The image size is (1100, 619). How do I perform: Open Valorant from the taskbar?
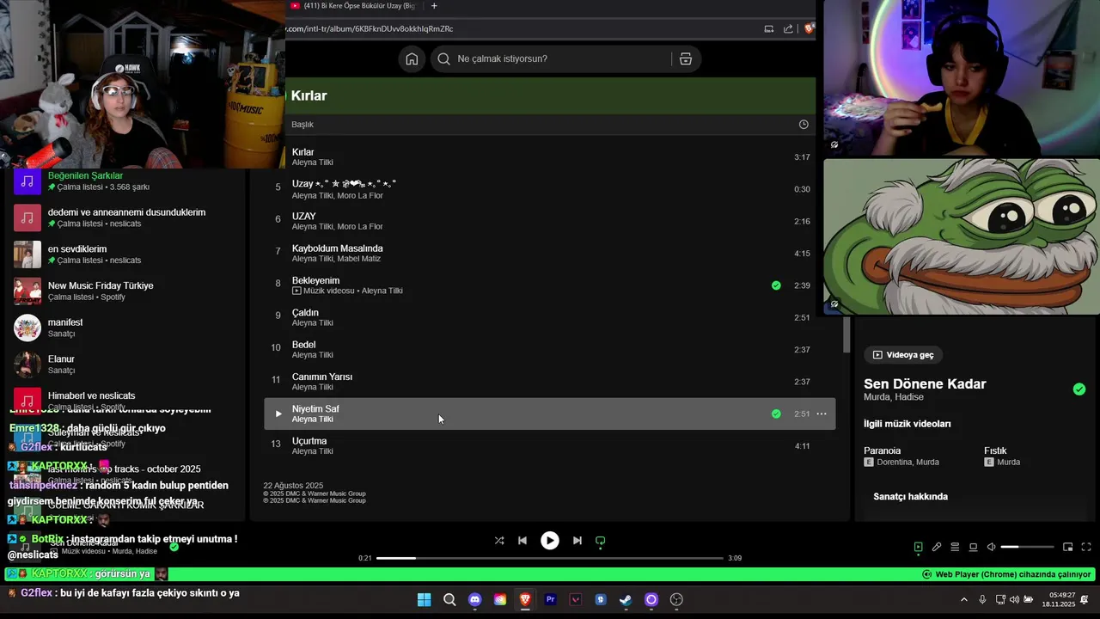coord(576,600)
